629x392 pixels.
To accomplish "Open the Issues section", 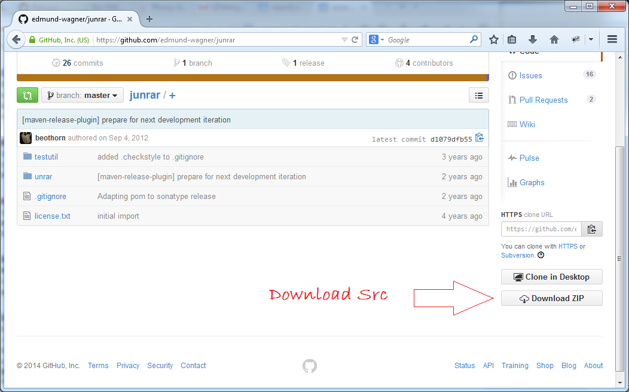I will click(x=530, y=75).
